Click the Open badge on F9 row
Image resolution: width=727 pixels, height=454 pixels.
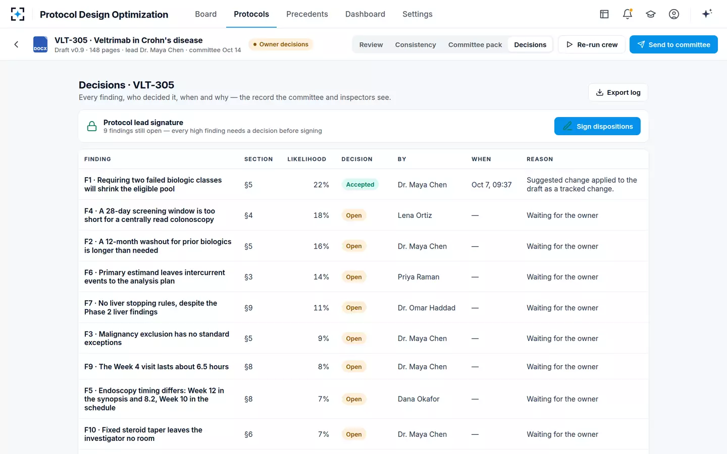(354, 367)
